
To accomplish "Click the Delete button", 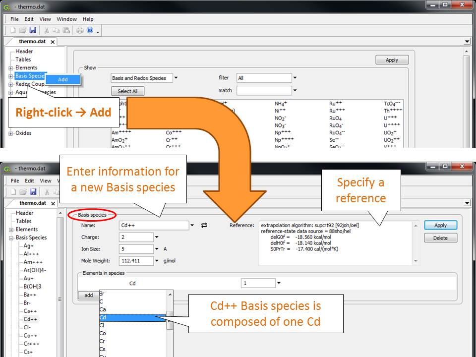I will tap(440, 238).
